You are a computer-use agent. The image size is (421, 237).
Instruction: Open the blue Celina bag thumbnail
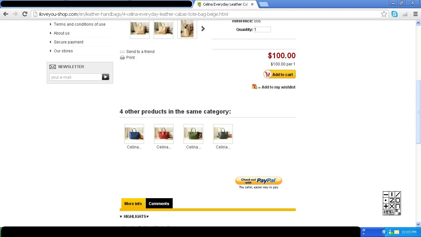[134, 134]
